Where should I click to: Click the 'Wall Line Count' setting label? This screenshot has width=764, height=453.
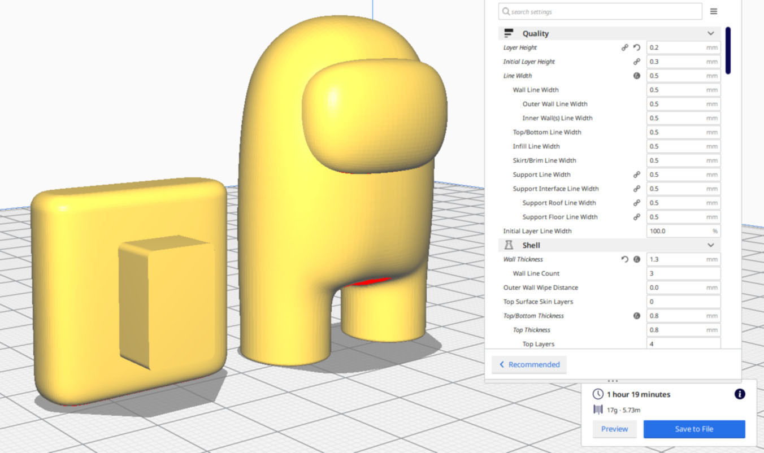click(x=536, y=273)
